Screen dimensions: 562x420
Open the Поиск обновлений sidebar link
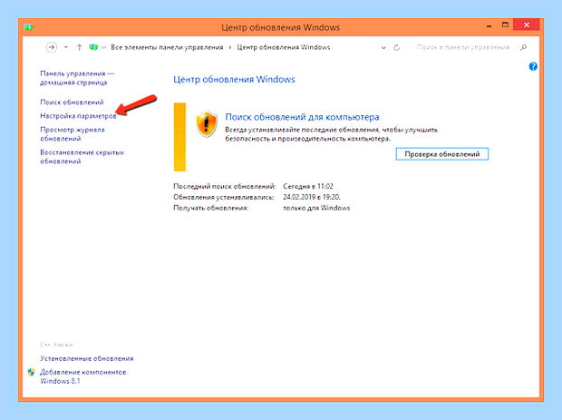(x=72, y=103)
